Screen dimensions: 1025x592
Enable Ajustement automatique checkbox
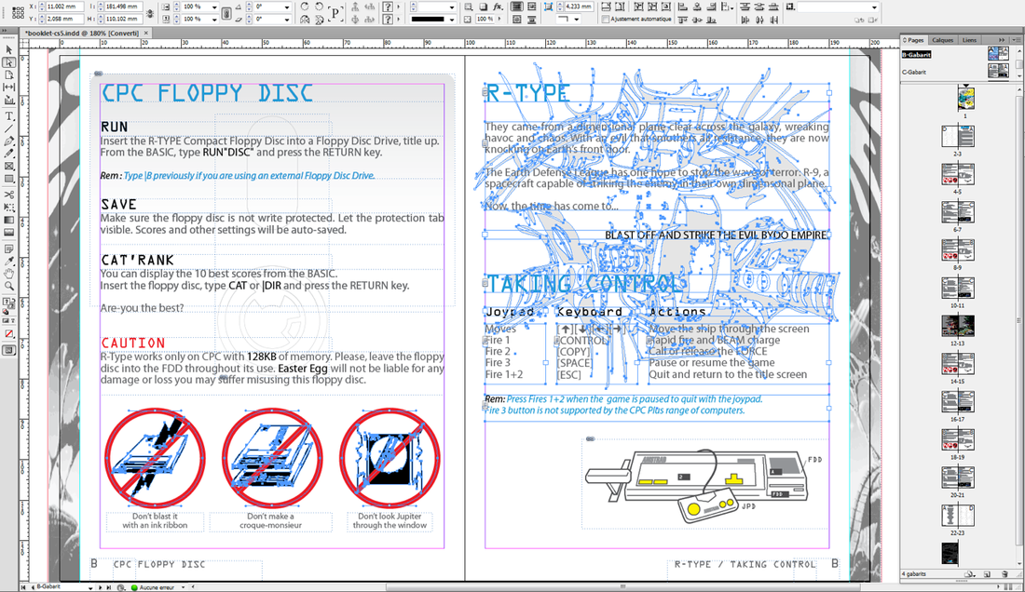tap(606, 20)
